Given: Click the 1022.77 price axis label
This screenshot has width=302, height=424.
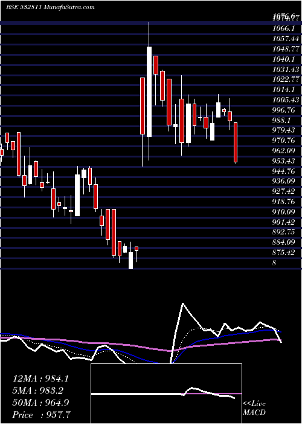Looking at the screenshot, I should tap(286, 79).
